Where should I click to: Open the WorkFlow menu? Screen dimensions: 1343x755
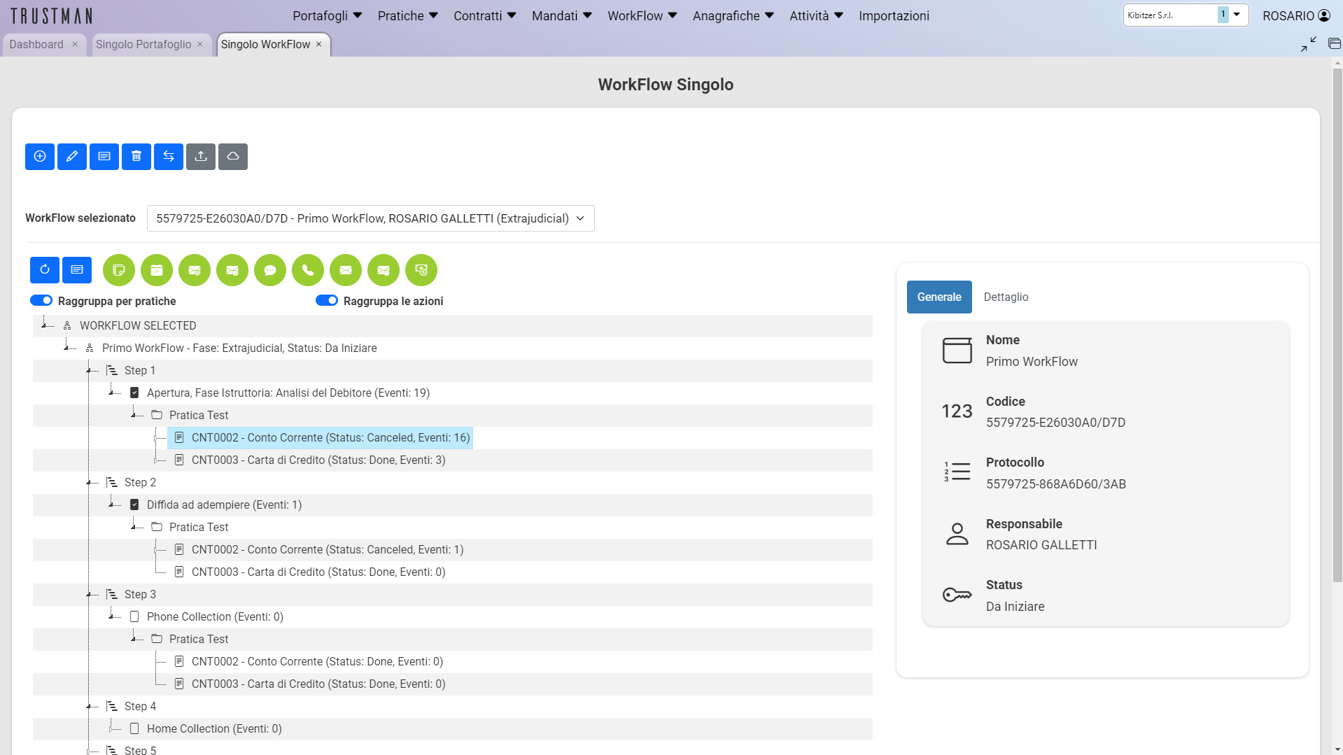[x=642, y=15]
